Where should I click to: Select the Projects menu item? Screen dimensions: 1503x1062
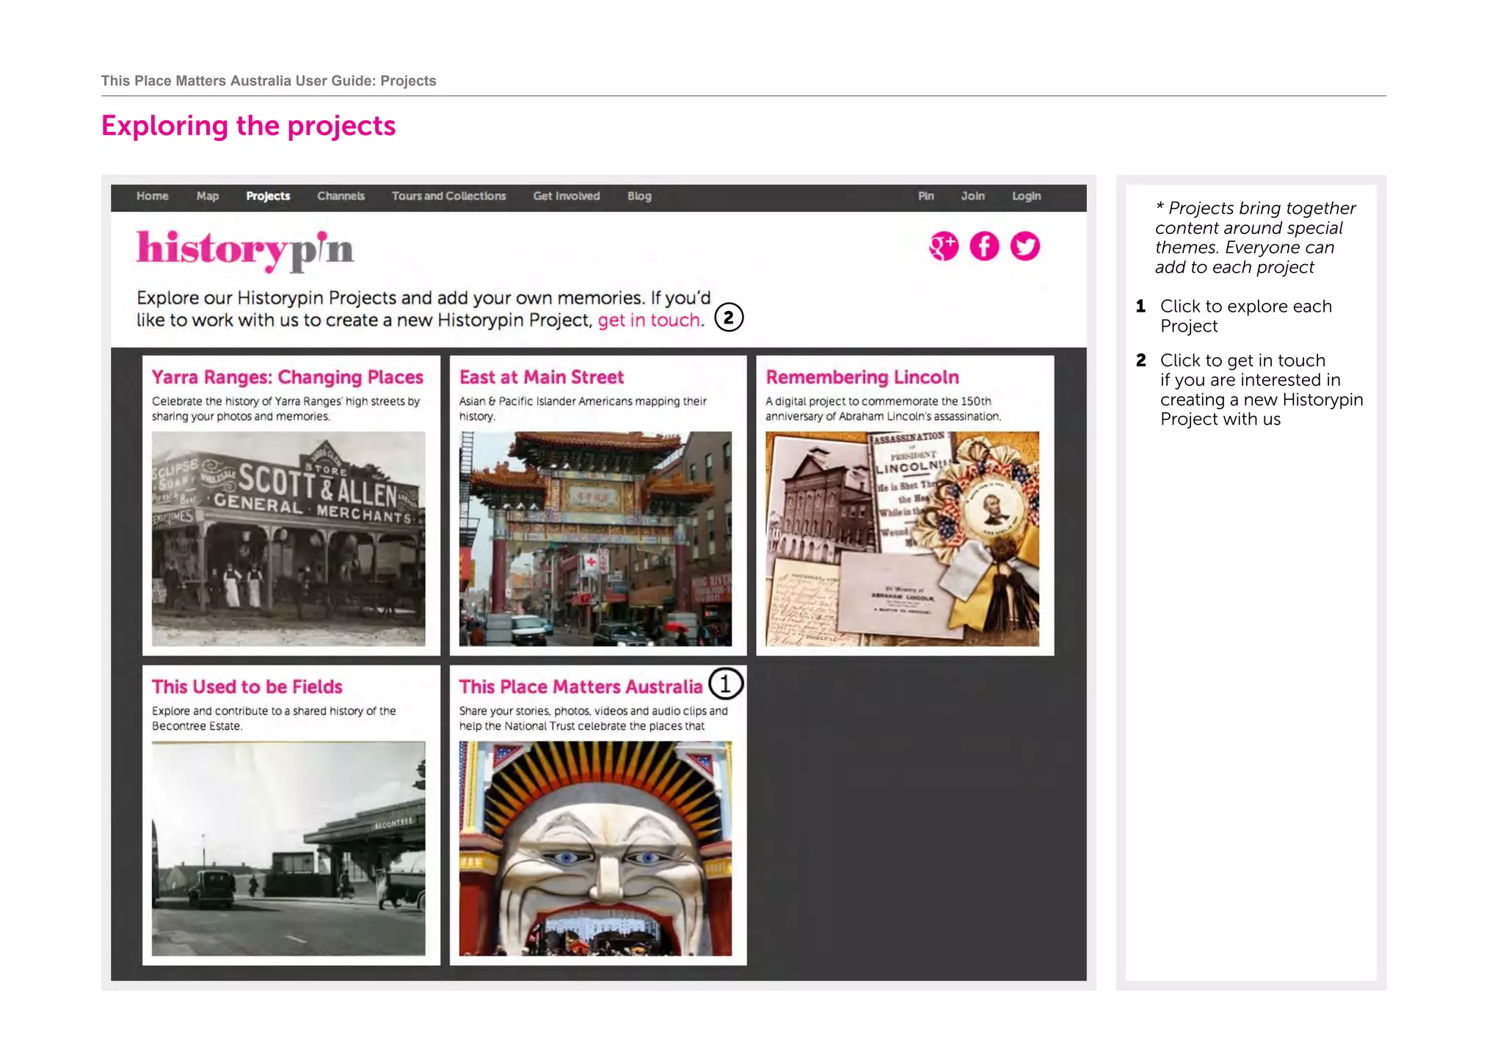[268, 197]
